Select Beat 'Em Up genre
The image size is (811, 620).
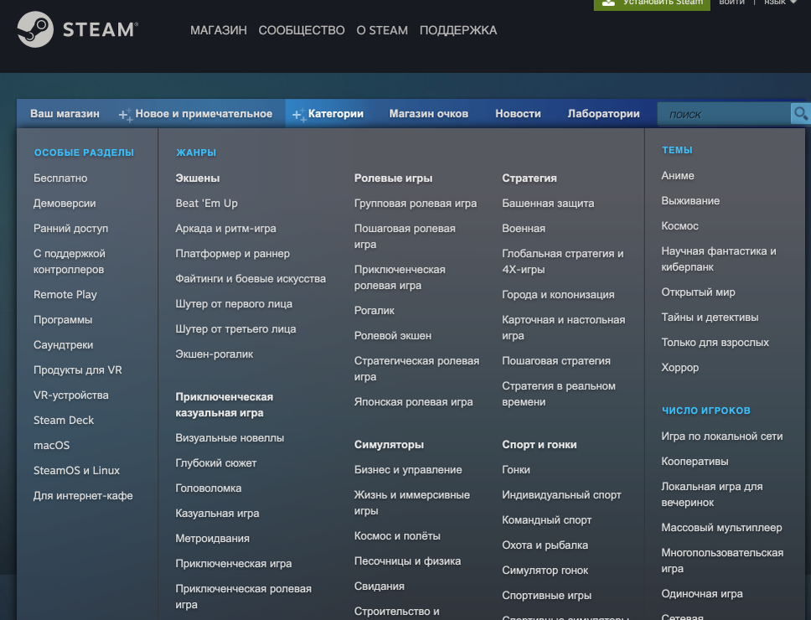click(206, 204)
